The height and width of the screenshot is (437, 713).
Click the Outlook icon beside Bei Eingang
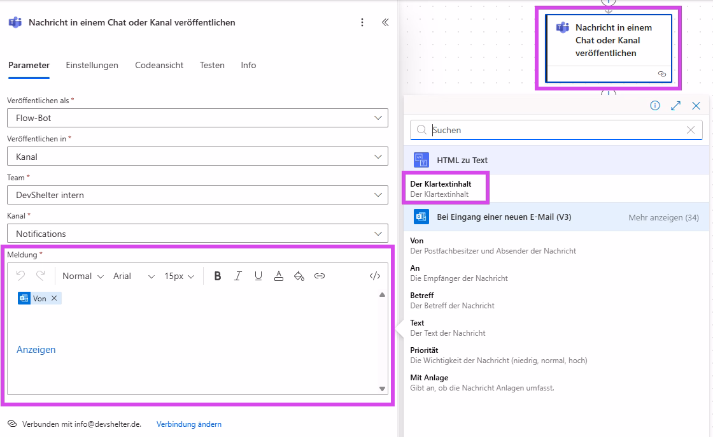pyautogui.click(x=421, y=217)
